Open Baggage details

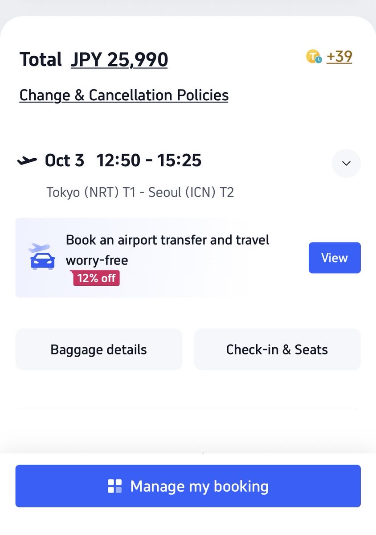pos(99,349)
